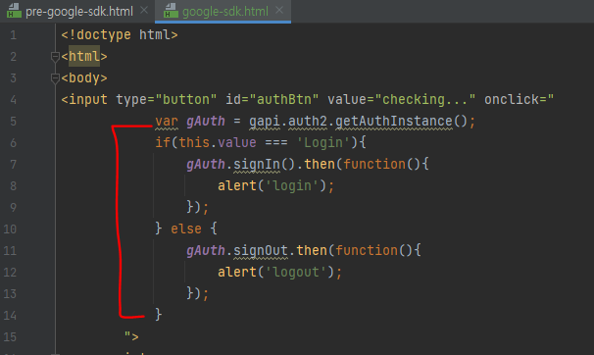
Task: Click line number 14 in the gutter
Action: click(x=10, y=316)
